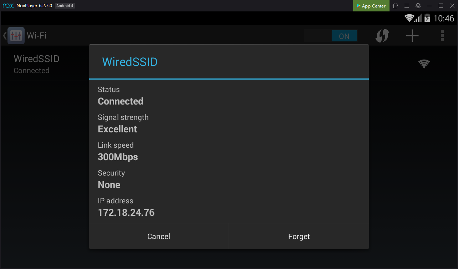The width and height of the screenshot is (458, 269).
Task: Open the three-dot overflow menu
Action: (442, 36)
